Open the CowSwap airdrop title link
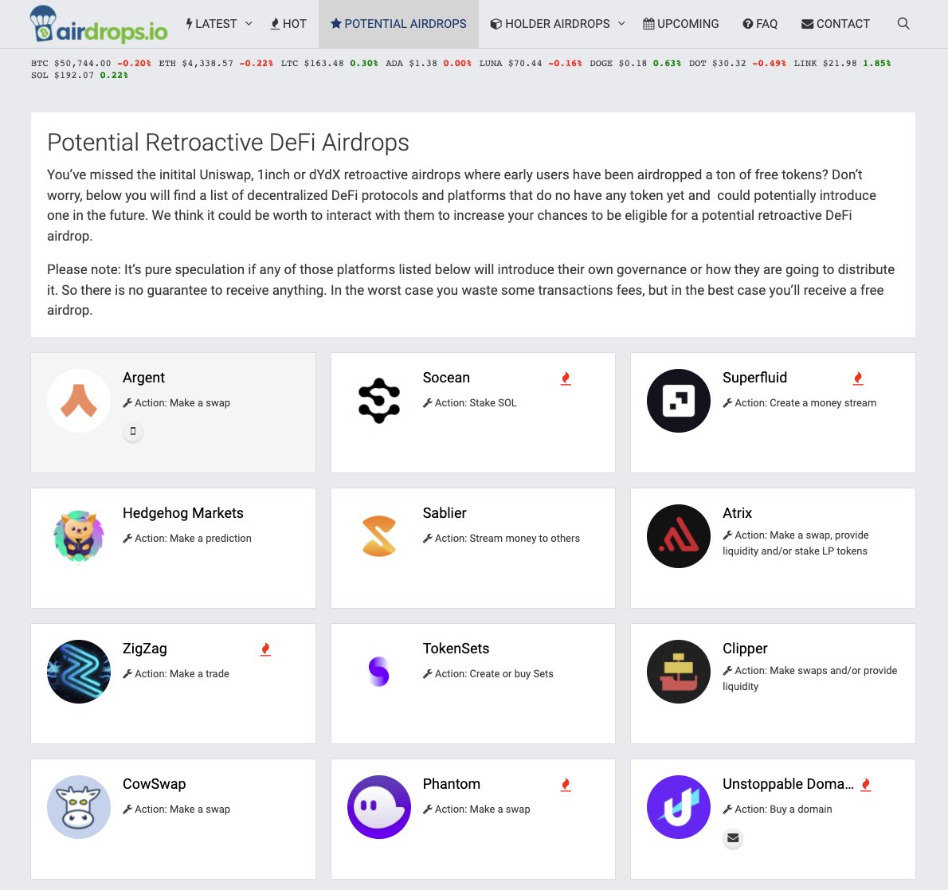 [x=155, y=783]
